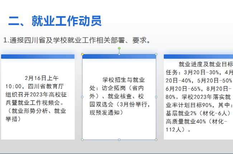Image resolution: width=233 pixels, height=154 pixels.
Task: Click the blue header bar of the left box
Action: click(x=38, y=57)
